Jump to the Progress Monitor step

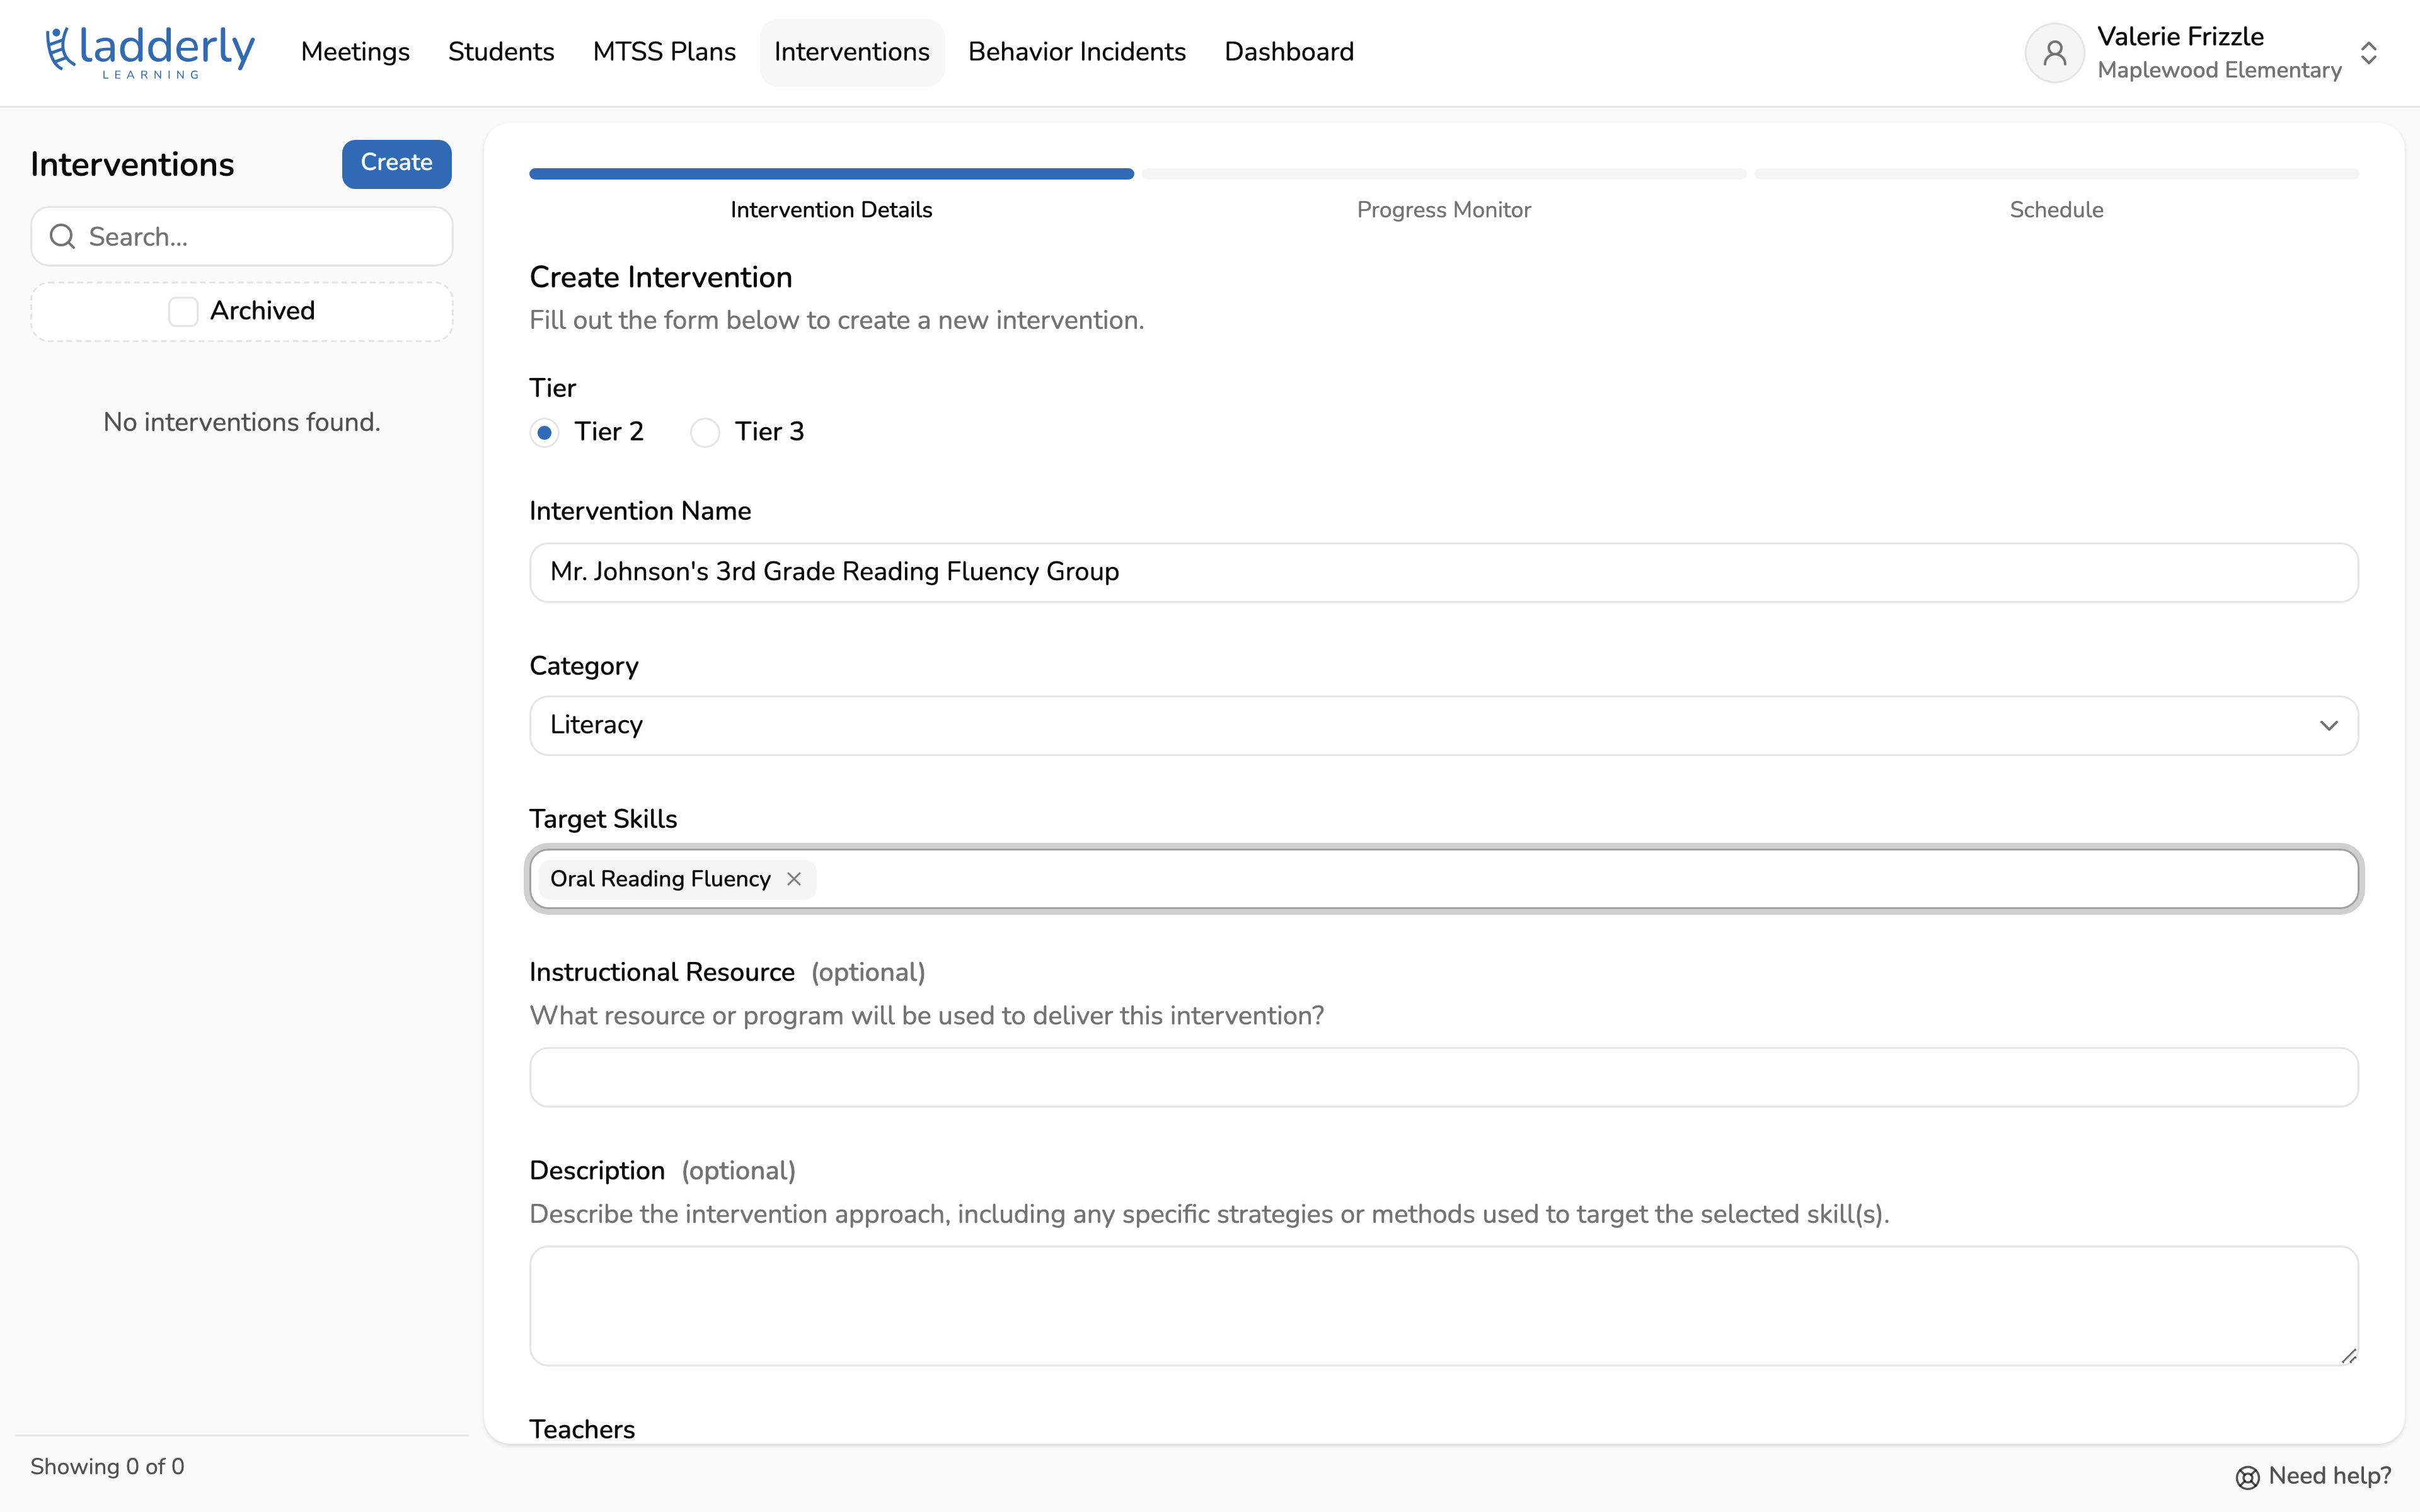pyautogui.click(x=1443, y=210)
